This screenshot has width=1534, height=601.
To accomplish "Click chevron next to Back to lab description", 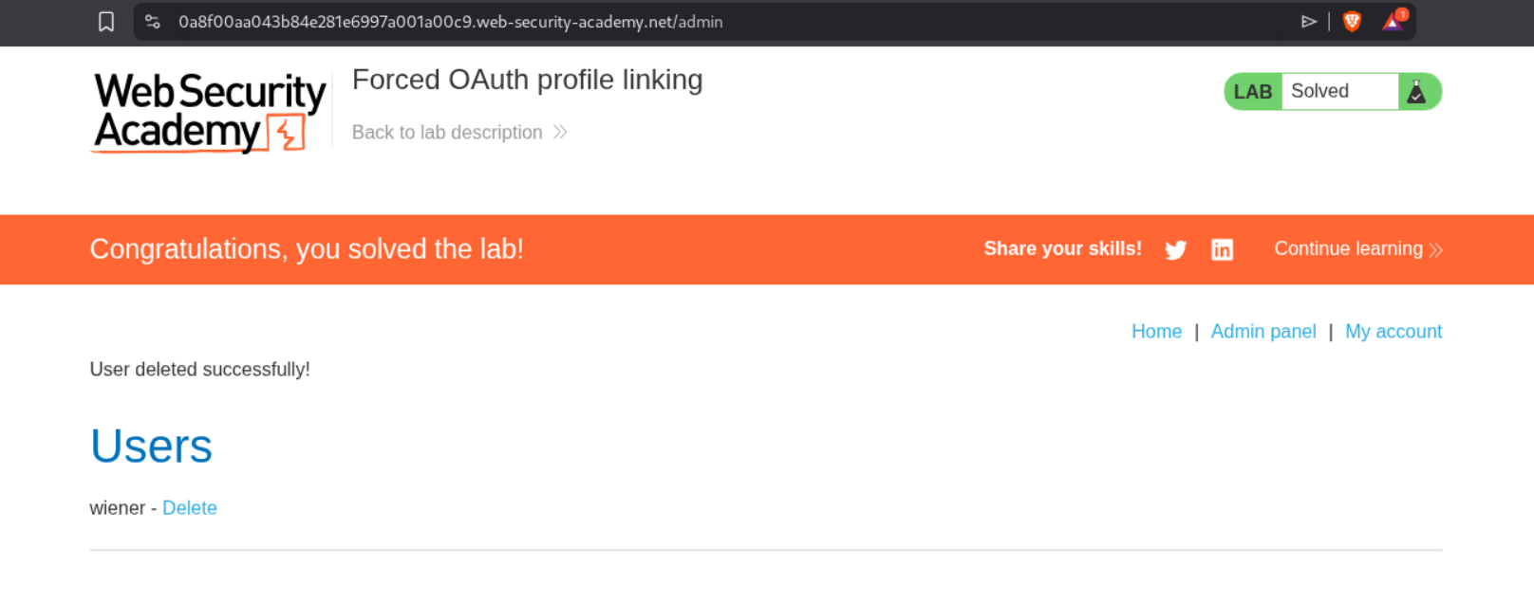I will point(560,132).
